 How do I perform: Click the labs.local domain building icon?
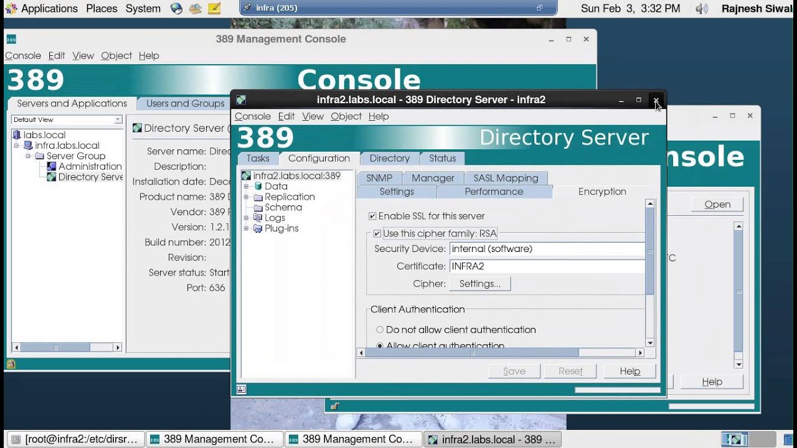click(17, 134)
